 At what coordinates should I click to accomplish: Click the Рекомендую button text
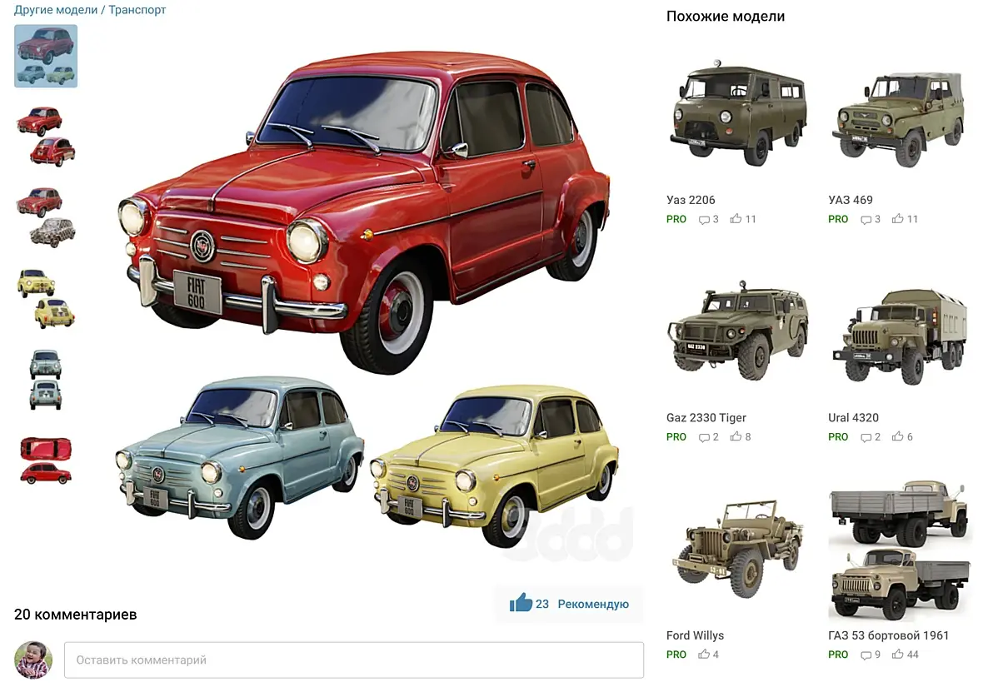(x=593, y=605)
